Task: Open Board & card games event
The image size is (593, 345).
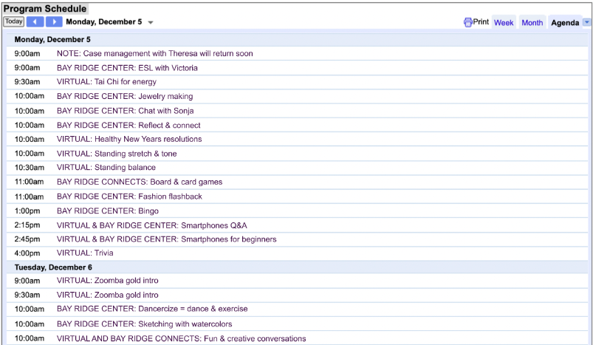Action: [x=140, y=182]
